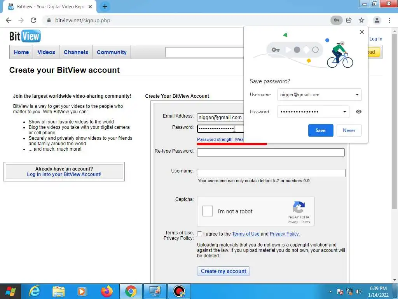
Task: Switch to Chrome in the taskbar
Action: pos(131,291)
